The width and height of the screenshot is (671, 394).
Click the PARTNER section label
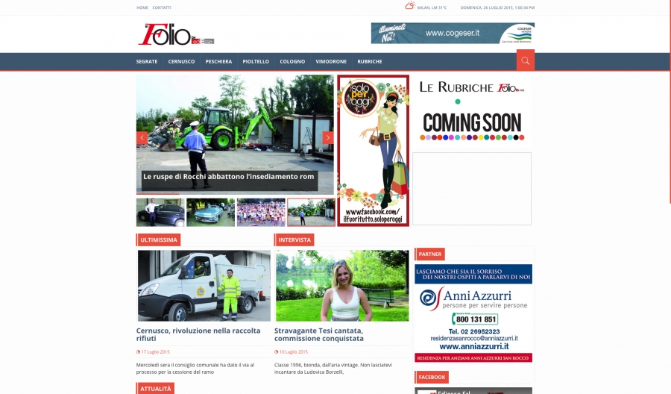click(x=429, y=254)
